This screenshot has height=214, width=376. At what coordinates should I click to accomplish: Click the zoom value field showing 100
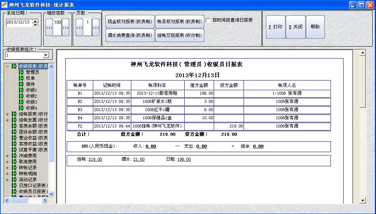57,28
